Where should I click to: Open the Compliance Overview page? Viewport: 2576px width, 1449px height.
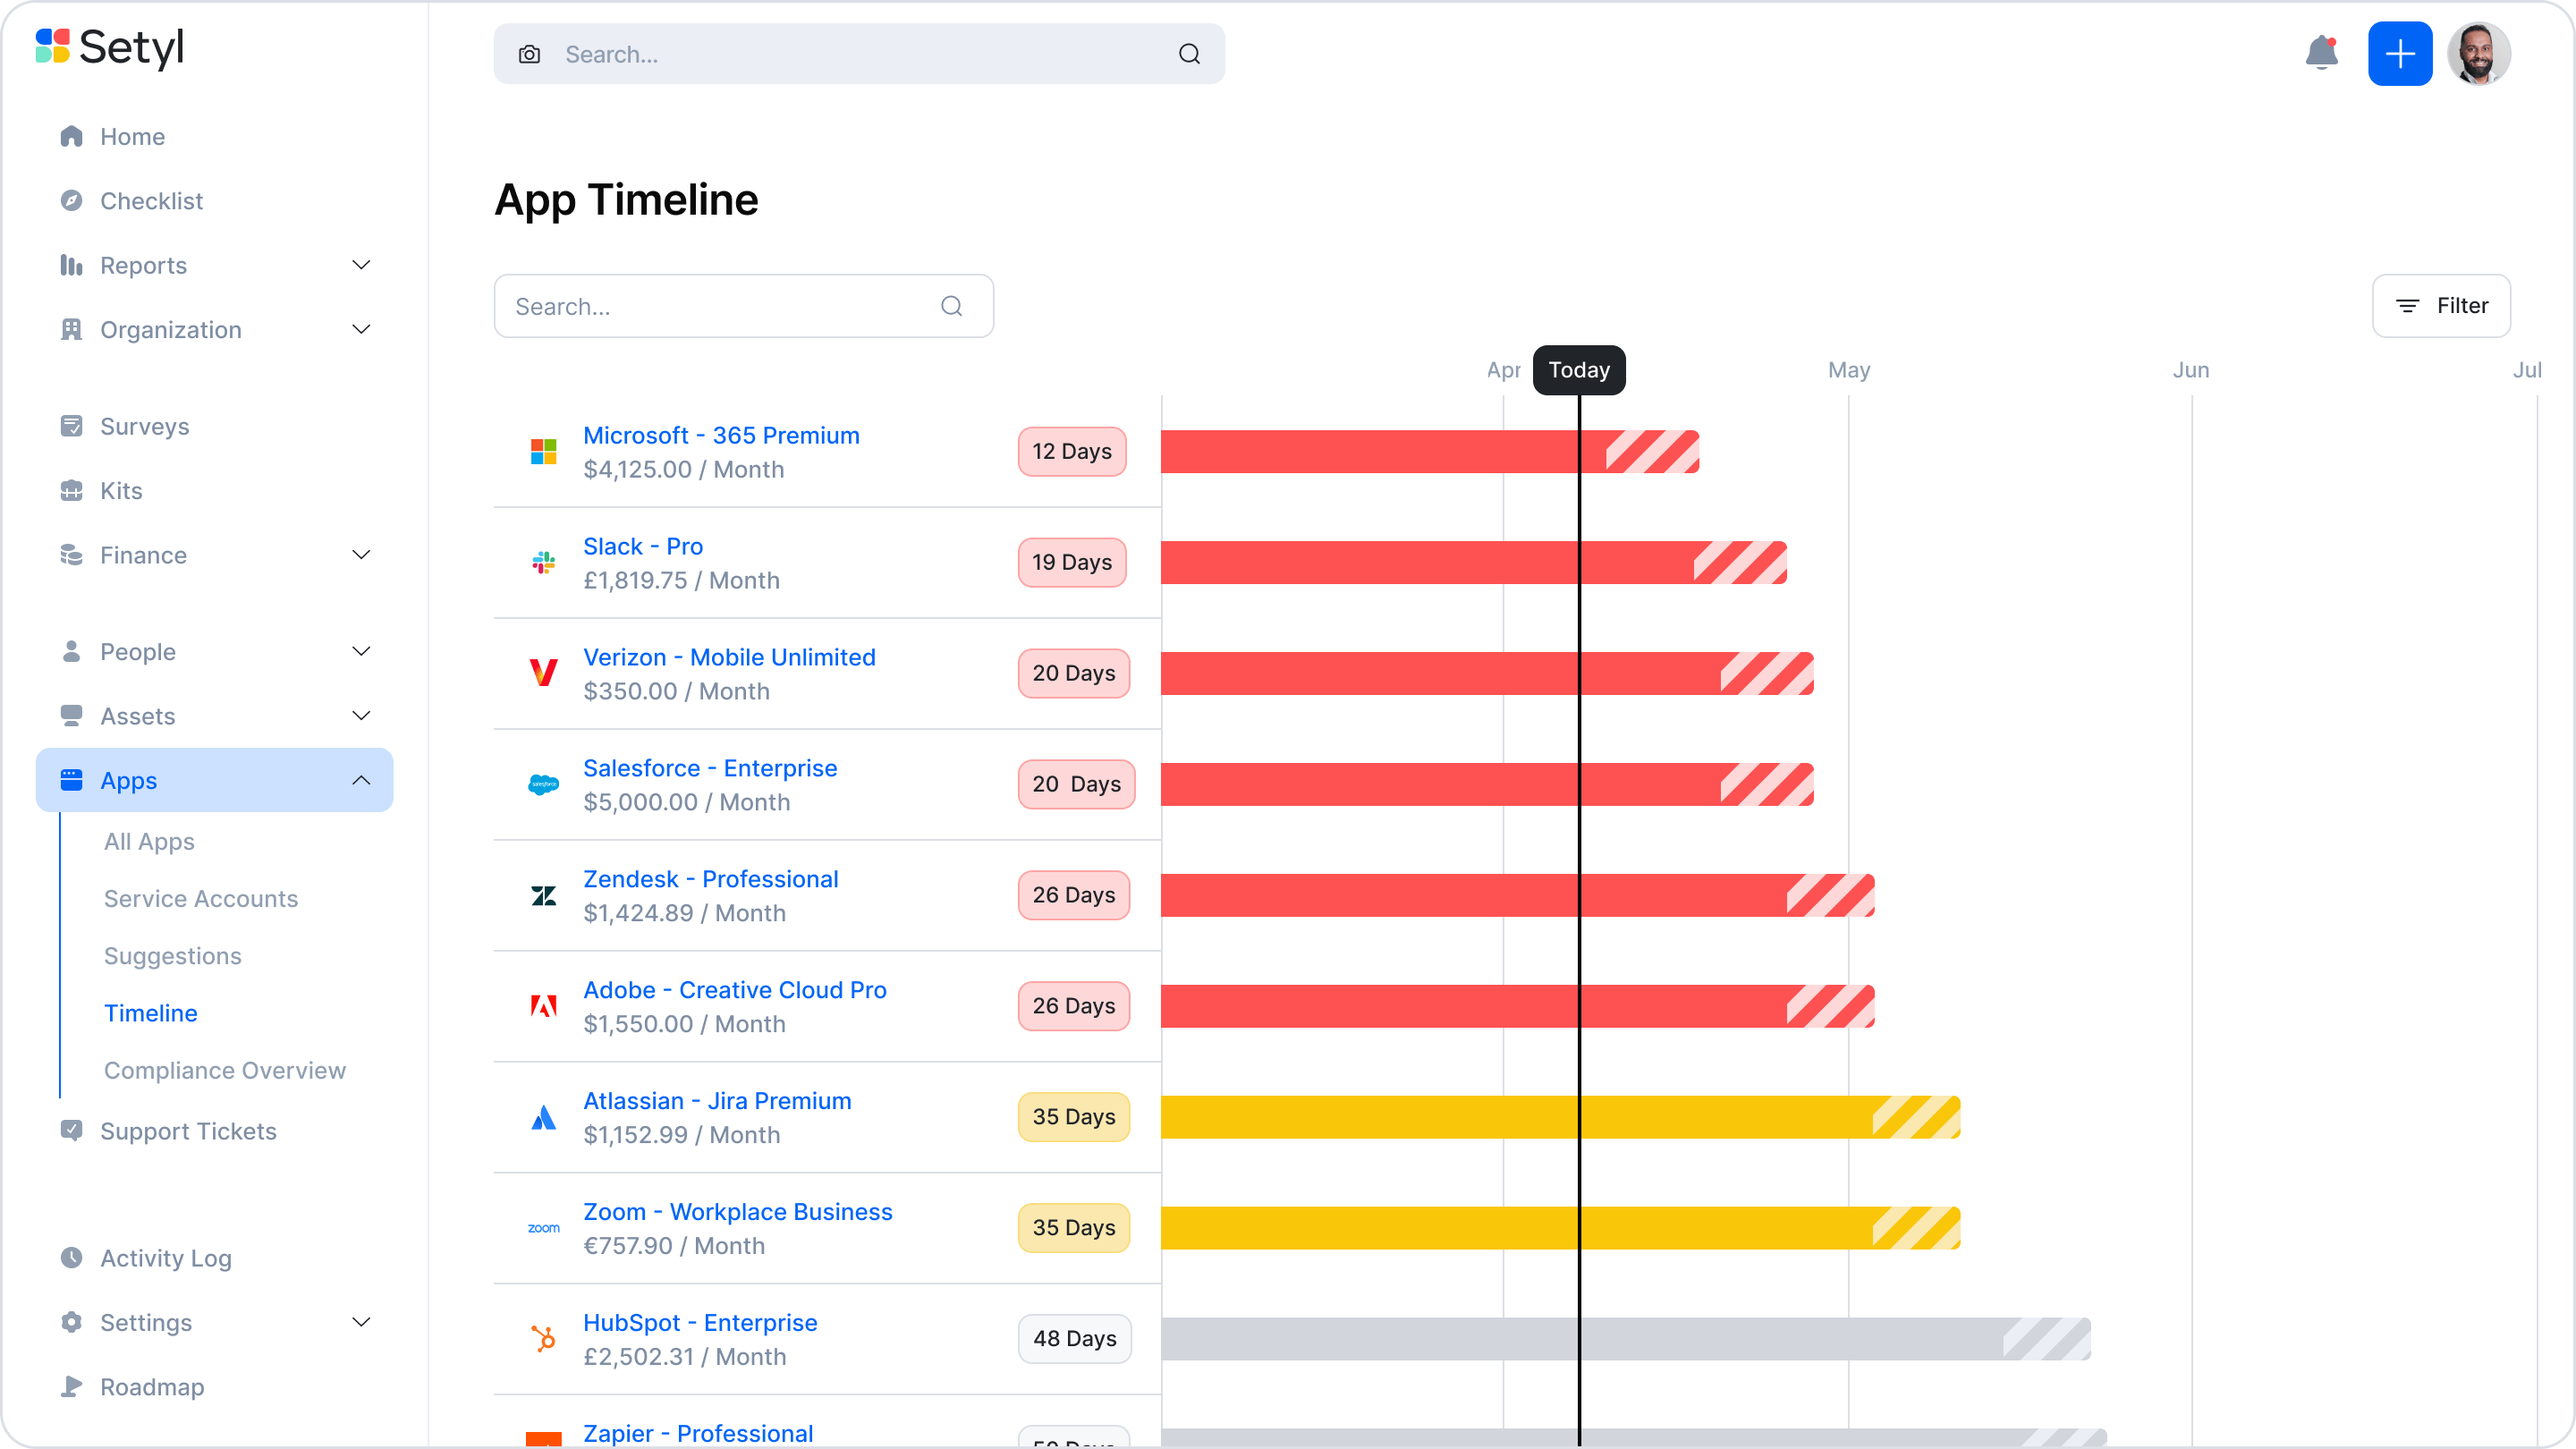[224, 1070]
